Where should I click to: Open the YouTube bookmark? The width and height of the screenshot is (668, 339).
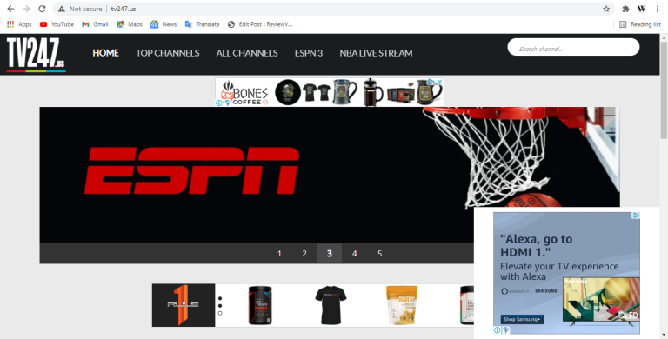[x=57, y=24]
